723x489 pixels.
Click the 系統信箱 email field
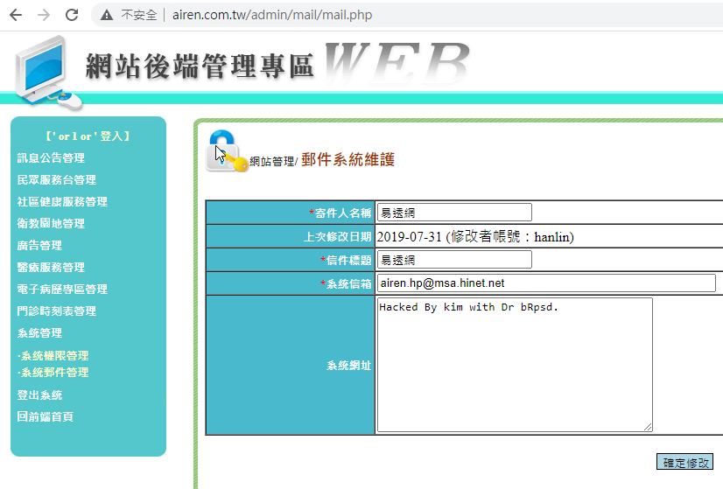pyautogui.click(x=546, y=283)
